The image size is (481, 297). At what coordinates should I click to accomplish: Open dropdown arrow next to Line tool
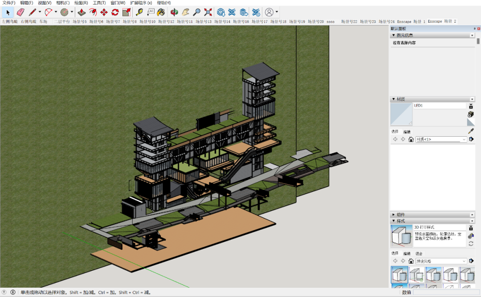(40, 12)
